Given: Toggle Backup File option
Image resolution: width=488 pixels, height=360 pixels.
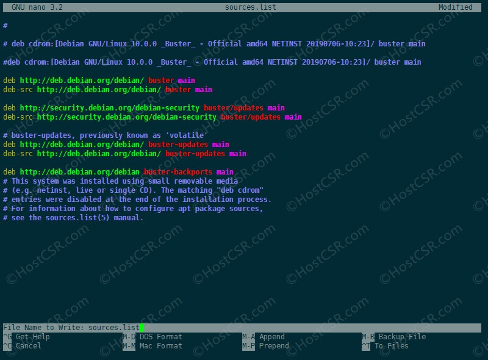Looking at the screenshot, I should tap(393, 337).
